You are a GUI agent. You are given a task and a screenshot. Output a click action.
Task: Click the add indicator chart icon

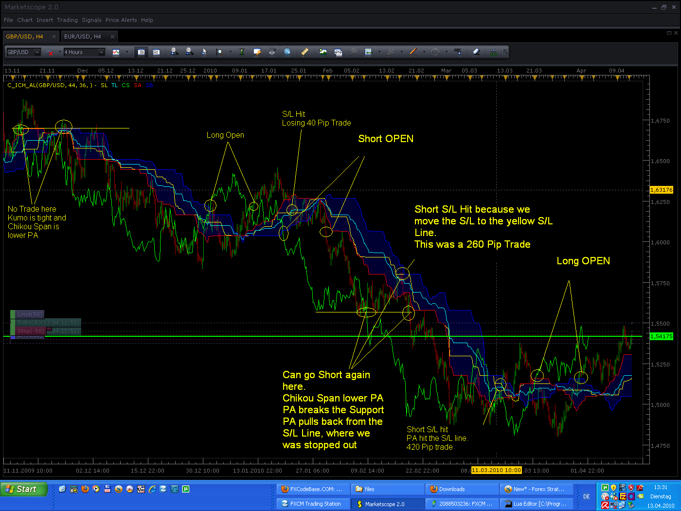(x=323, y=52)
